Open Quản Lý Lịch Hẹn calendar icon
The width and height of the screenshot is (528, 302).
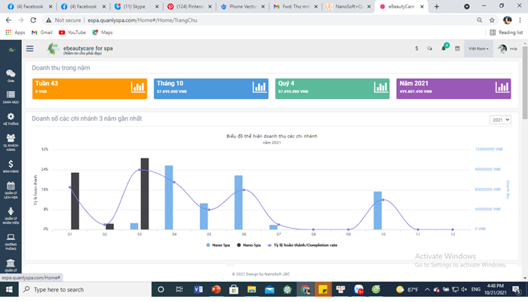pos(11,190)
